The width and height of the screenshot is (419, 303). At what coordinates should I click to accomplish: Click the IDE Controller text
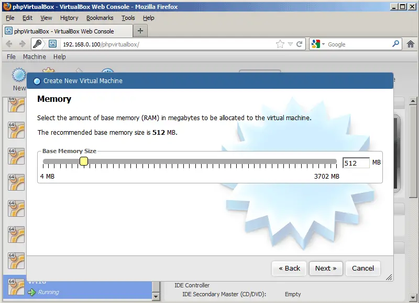pos(192,285)
